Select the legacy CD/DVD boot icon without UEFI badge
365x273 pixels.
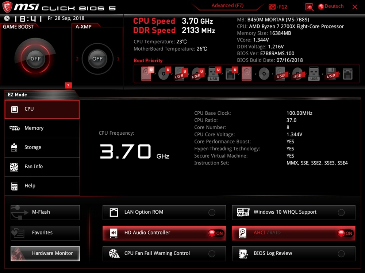pos(264,74)
